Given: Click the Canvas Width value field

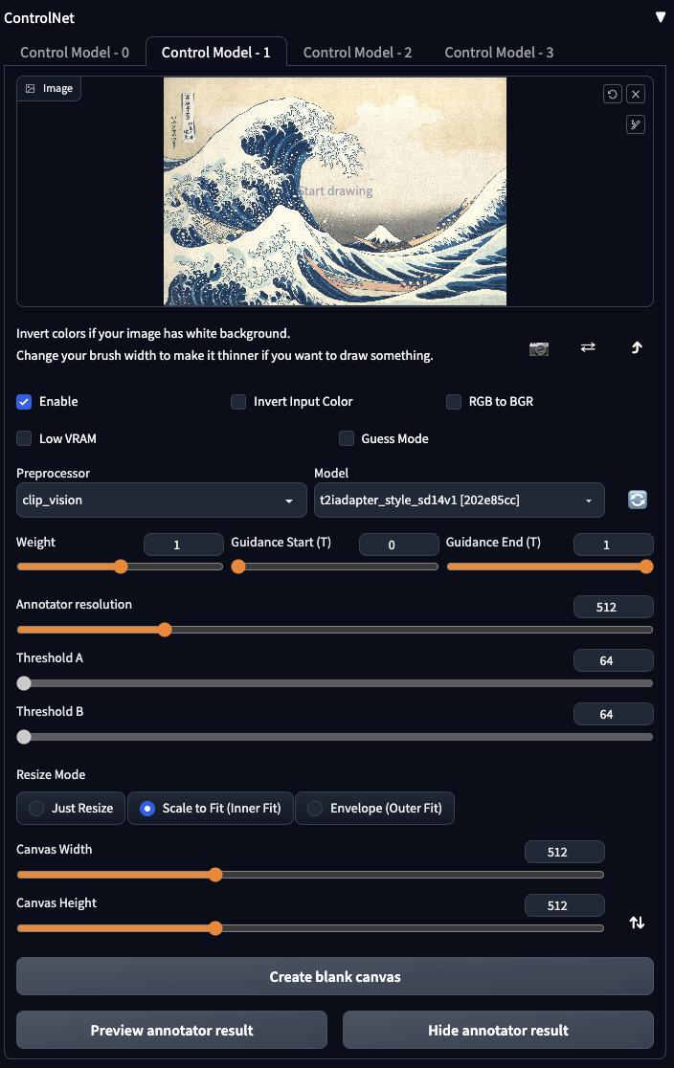Looking at the screenshot, I should click(564, 852).
